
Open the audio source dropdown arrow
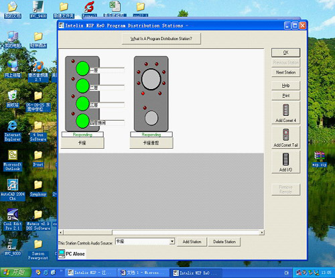(172, 241)
